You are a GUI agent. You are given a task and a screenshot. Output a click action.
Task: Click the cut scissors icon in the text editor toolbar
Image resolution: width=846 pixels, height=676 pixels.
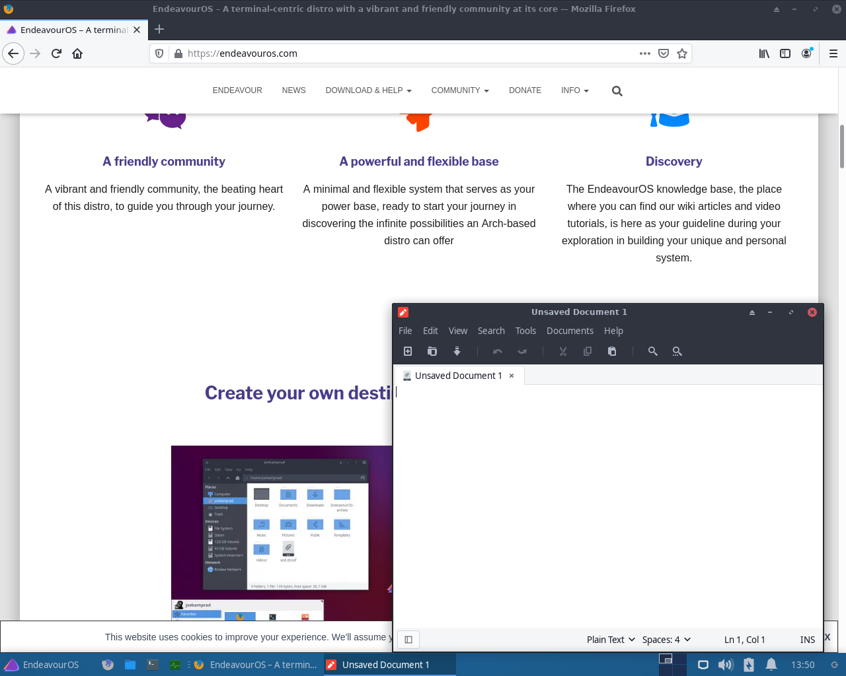(x=563, y=351)
